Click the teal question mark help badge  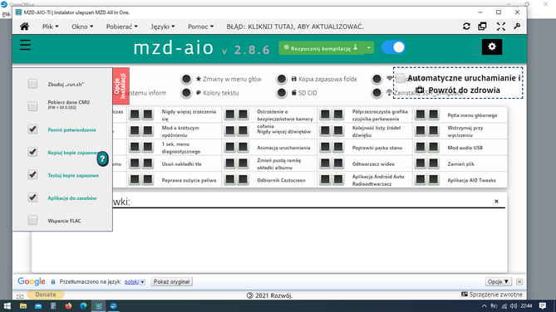(102, 158)
